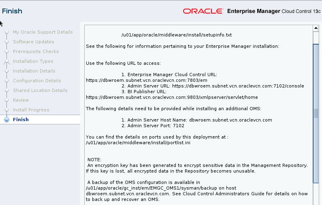Image resolution: width=322 pixels, height=205 pixels.
Task: Click the vertical scrollbar thumb
Action: tap(316, 113)
